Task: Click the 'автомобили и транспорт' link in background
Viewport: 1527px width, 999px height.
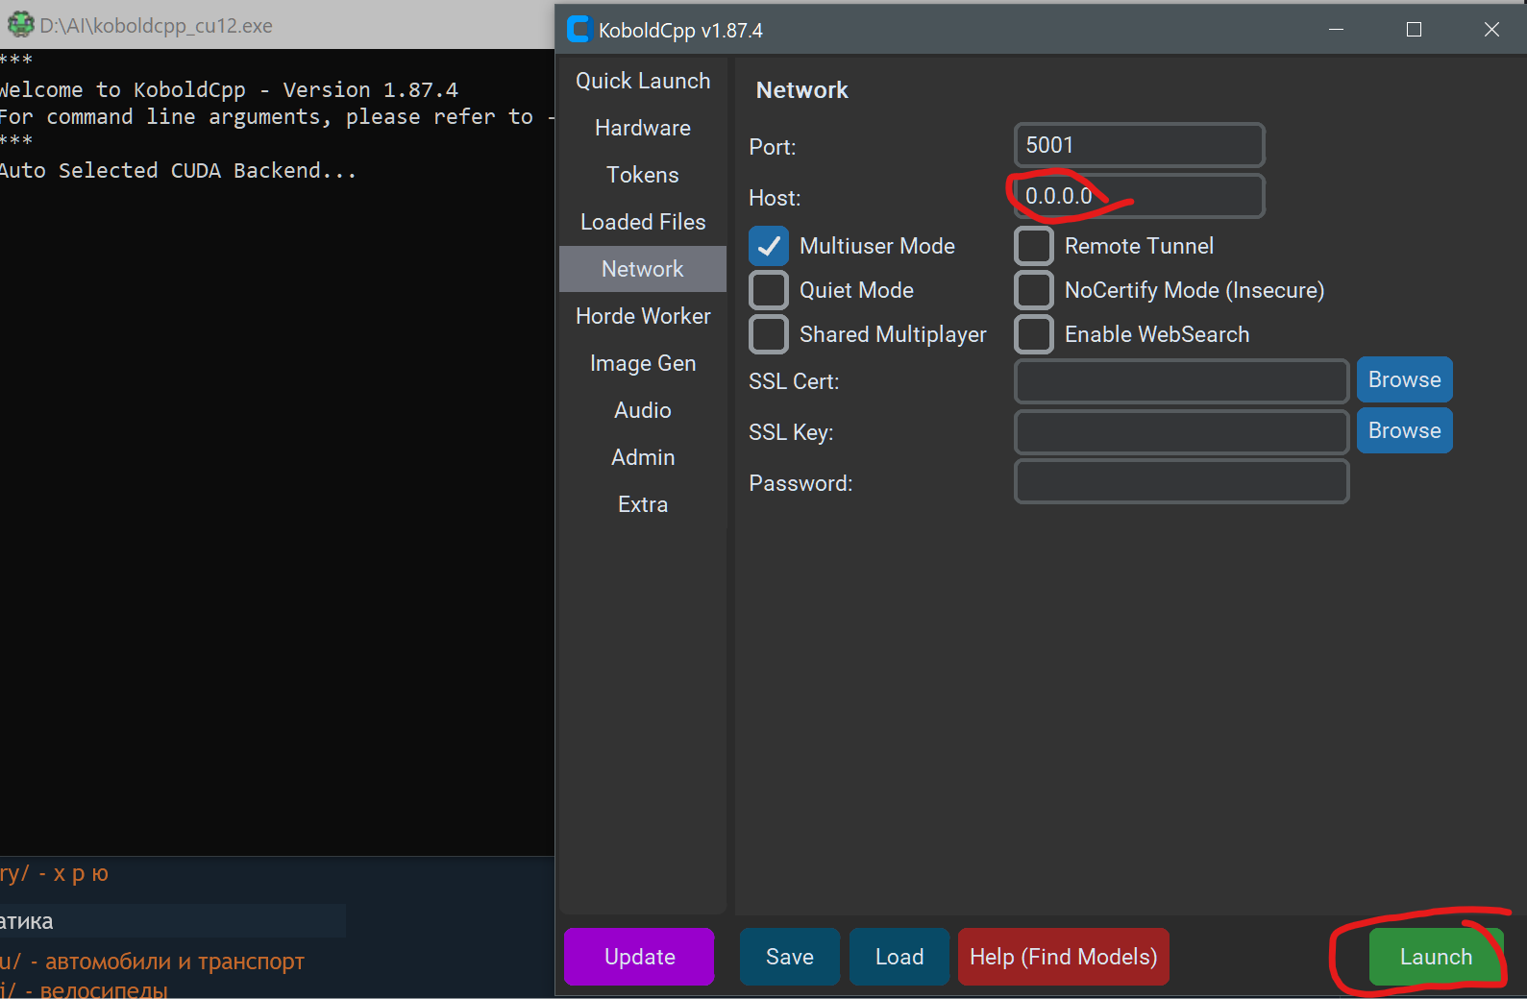Action: pyautogui.click(x=175, y=962)
